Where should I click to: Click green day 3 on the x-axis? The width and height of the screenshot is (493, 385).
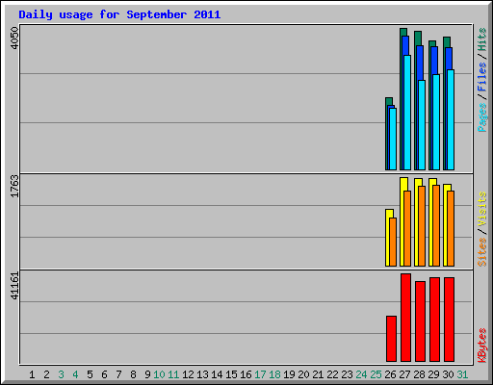point(61,374)
